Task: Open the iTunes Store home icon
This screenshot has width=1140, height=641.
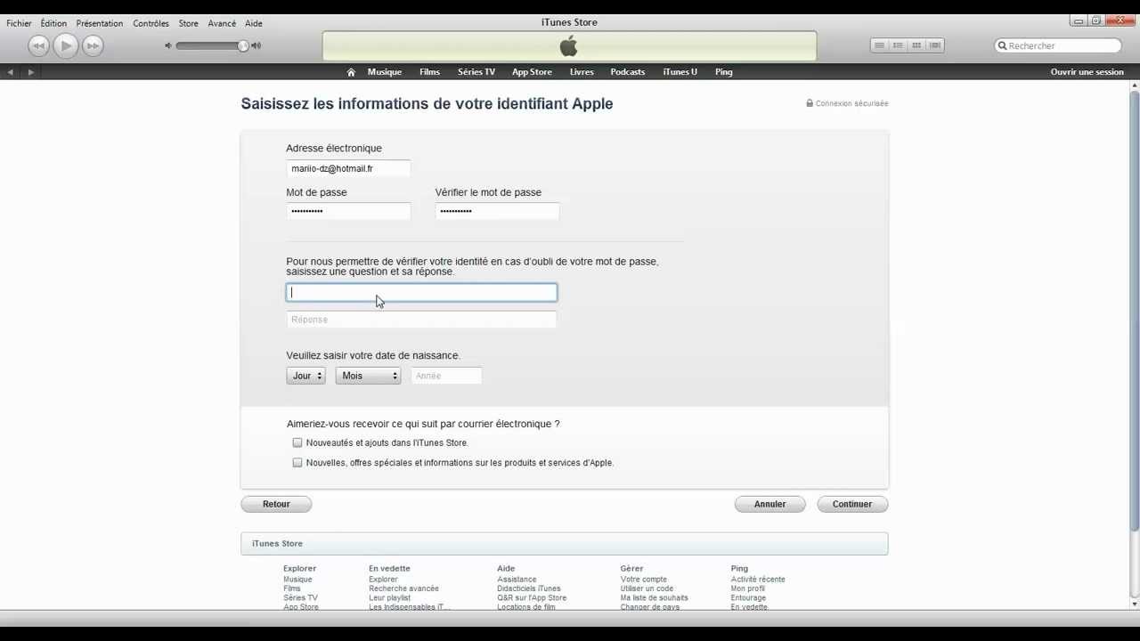Action: pos(351,72)
